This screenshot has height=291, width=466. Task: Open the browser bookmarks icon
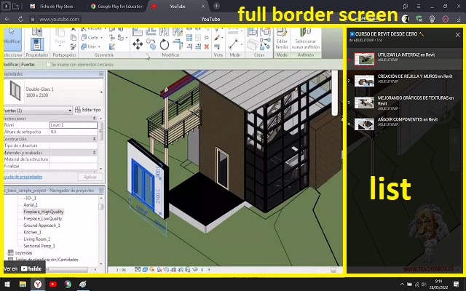[x=406, y=6]
